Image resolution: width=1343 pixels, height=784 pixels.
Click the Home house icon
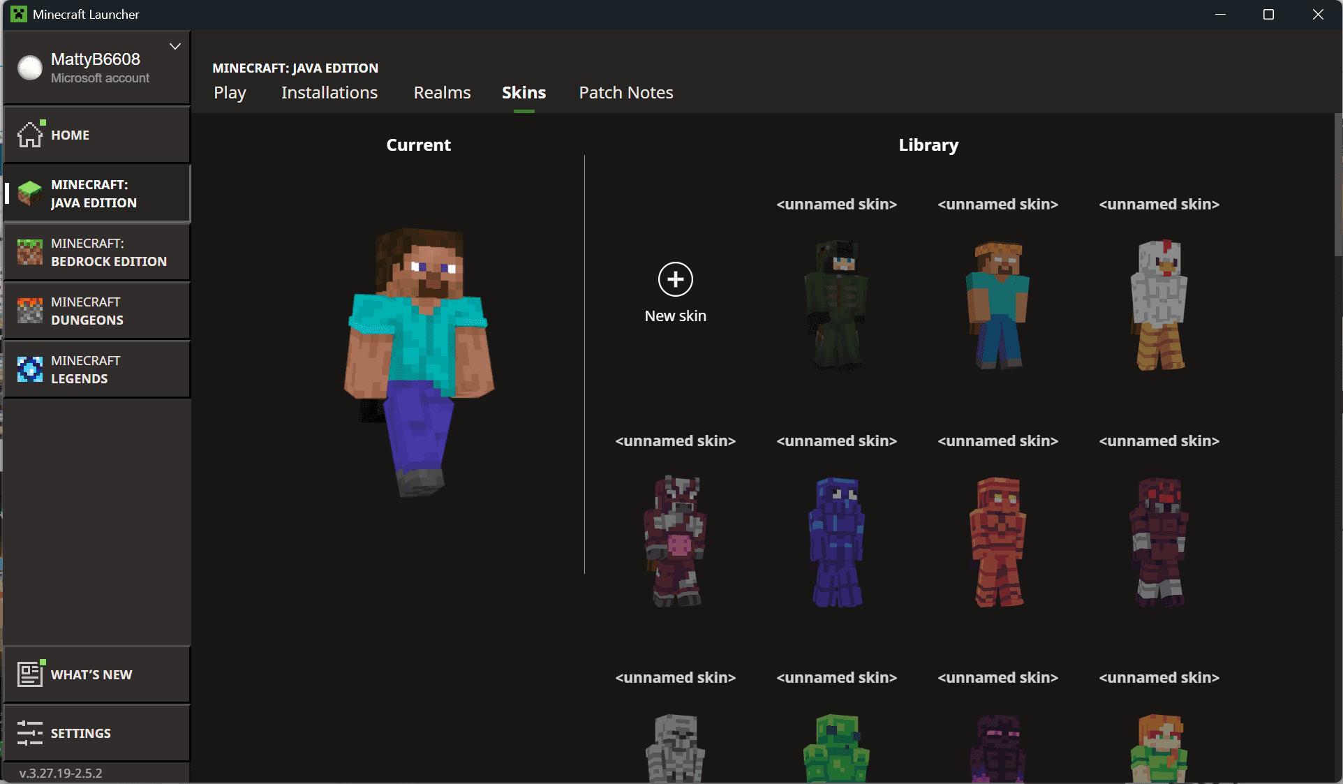pos(30,135)
